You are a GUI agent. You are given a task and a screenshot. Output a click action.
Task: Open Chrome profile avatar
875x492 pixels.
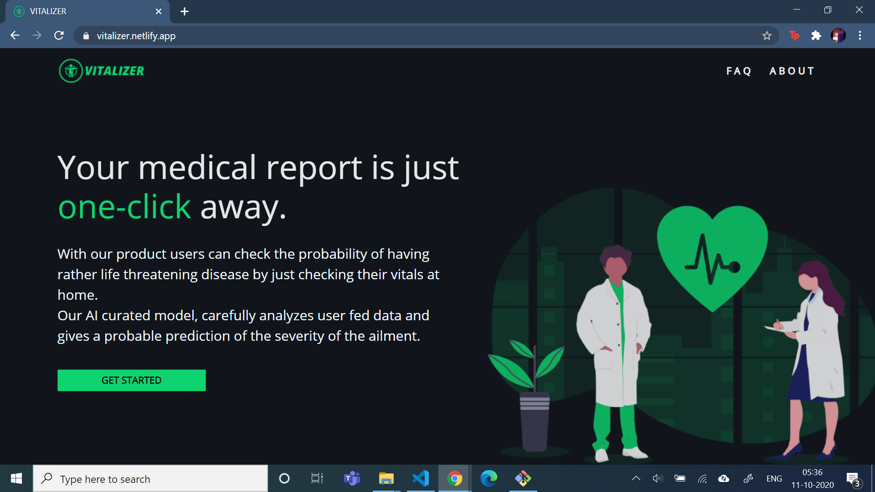click(838, 36)
